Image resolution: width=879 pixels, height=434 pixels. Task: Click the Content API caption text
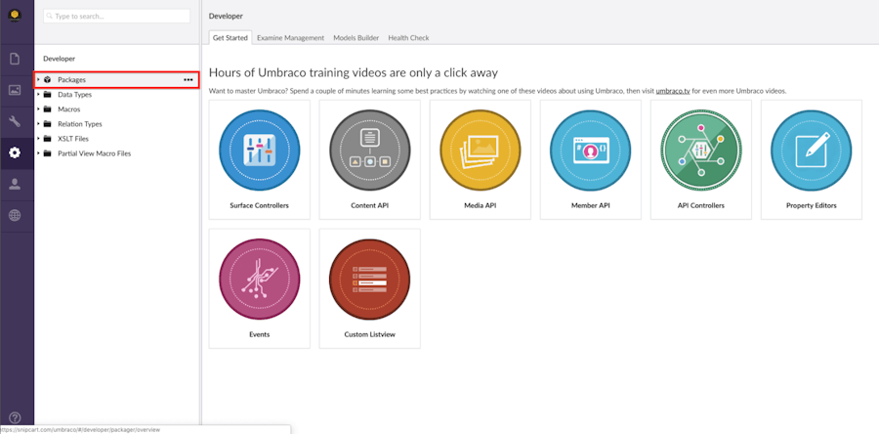coord(369,206)
